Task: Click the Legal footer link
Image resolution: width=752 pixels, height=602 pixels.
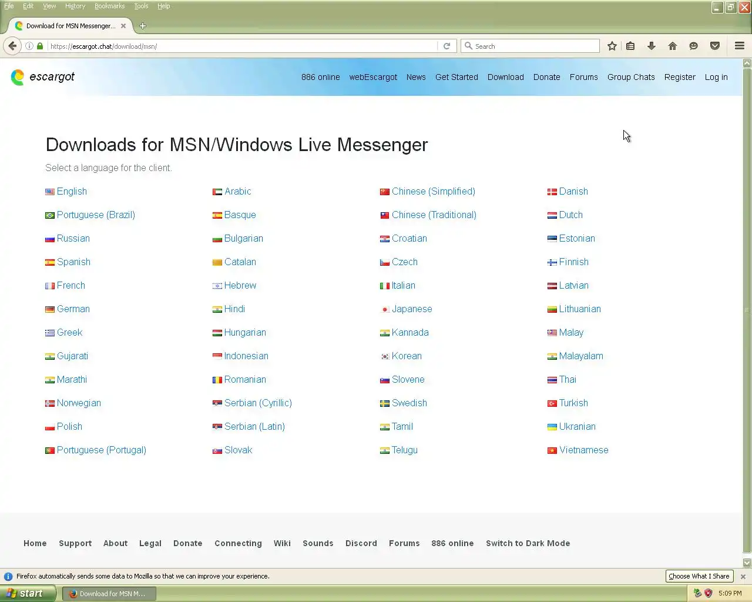Action: point(150,543)
